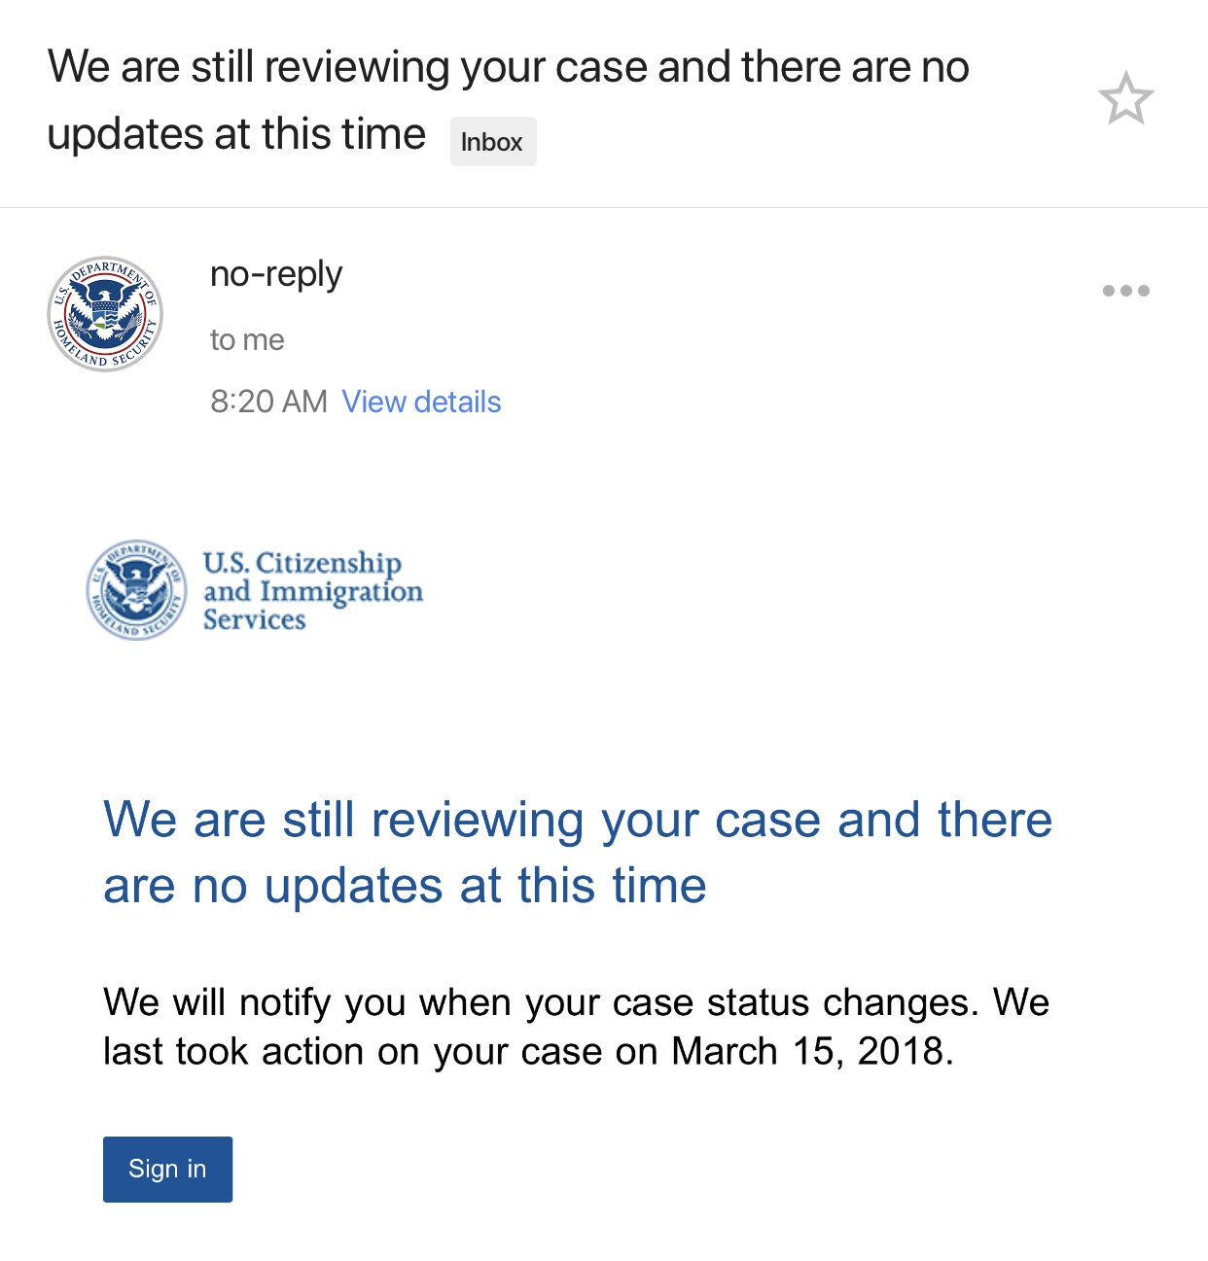The width and height of the screenshot is (1208, 1261).
Task: Open the three-dot more options menu
Action: click(1125, 291)
